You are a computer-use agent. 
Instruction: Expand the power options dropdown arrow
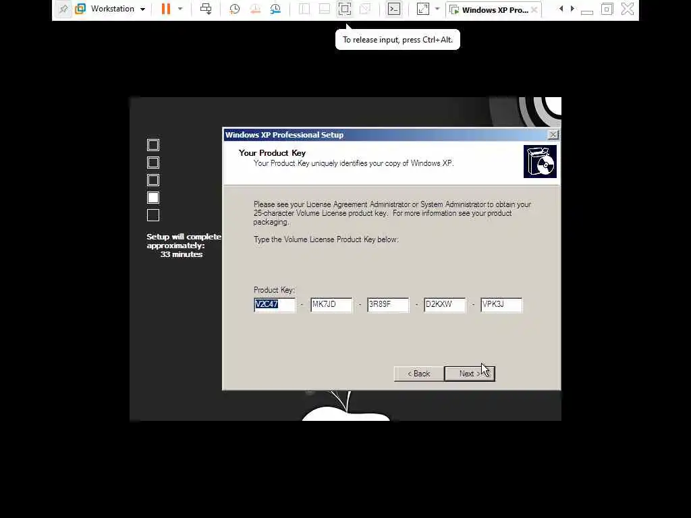pyautogui.click(x=180, y=9)
